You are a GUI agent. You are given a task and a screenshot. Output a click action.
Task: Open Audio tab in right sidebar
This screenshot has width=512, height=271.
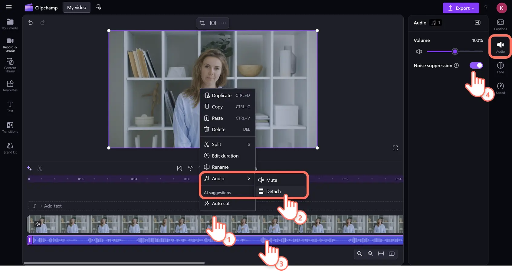click(501, 47)
